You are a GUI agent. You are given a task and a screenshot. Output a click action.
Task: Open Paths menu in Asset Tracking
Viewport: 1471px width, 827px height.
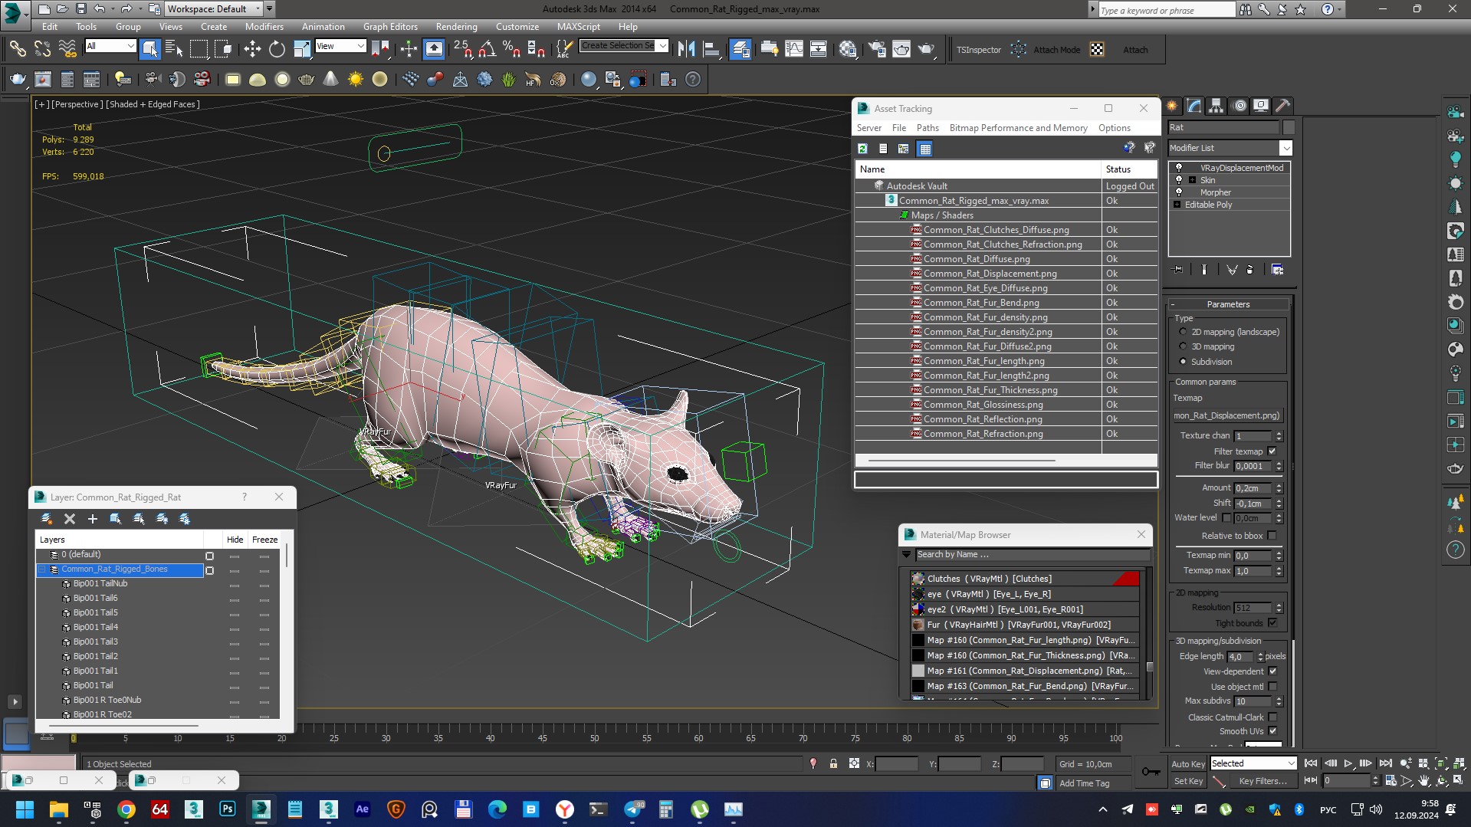928,128
